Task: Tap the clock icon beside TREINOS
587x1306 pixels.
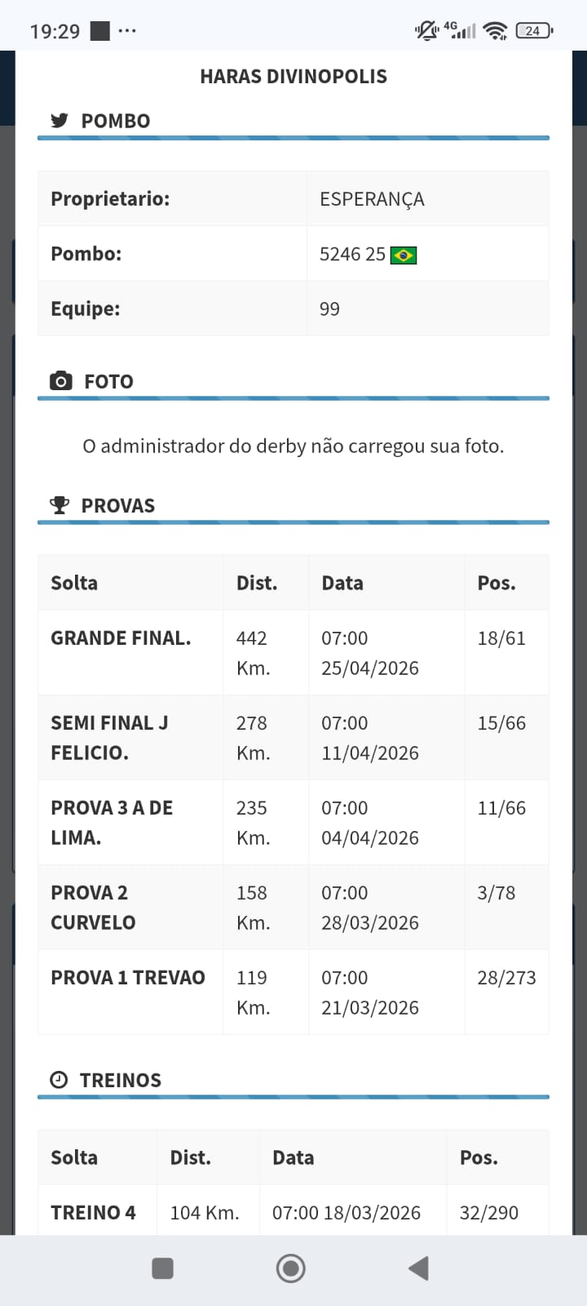Action: (60, 1080)
